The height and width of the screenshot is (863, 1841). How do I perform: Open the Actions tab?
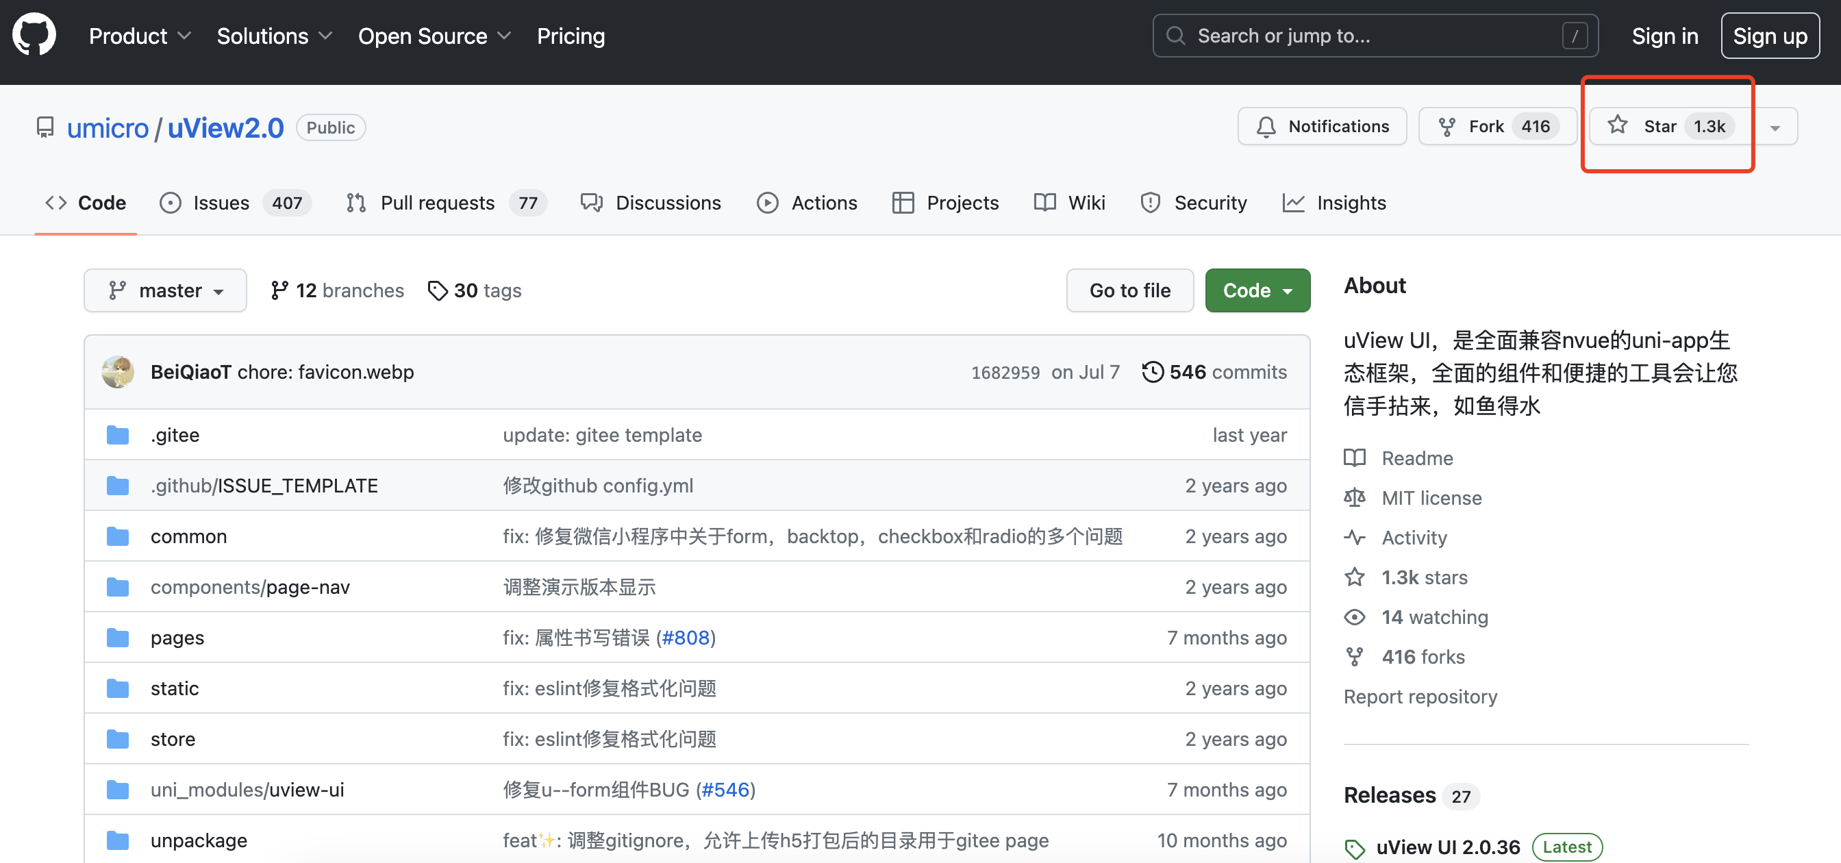tap(807, 203)
